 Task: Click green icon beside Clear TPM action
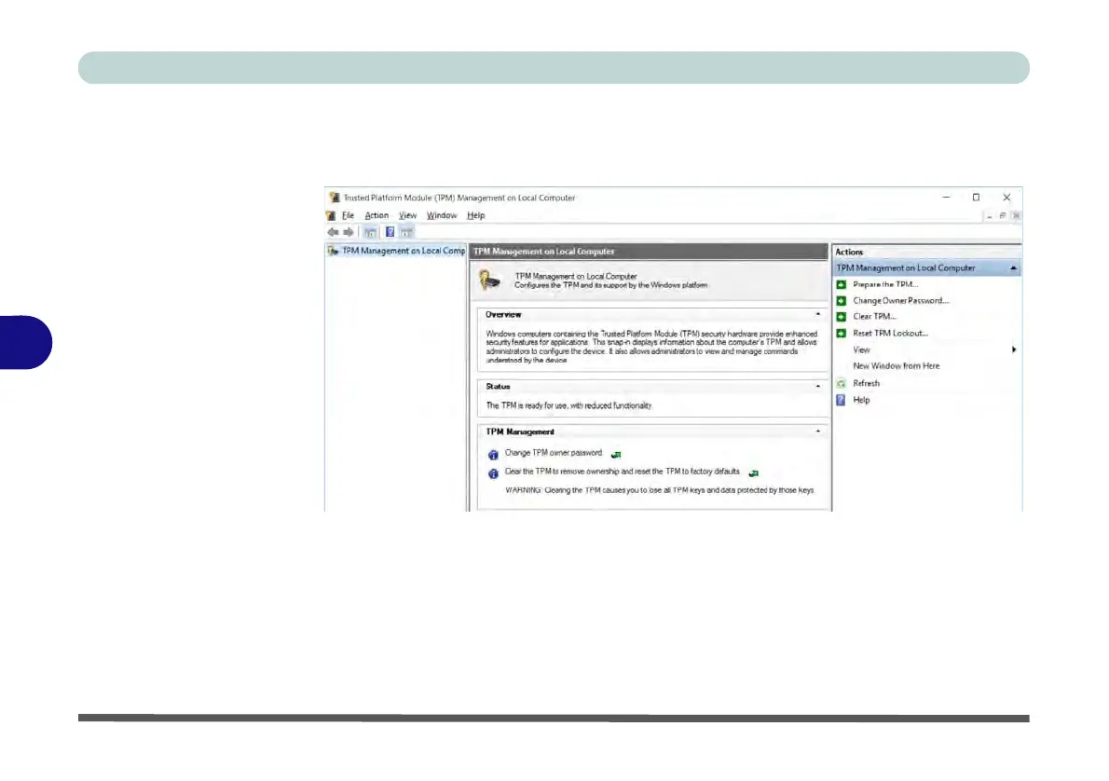point(842,317)
